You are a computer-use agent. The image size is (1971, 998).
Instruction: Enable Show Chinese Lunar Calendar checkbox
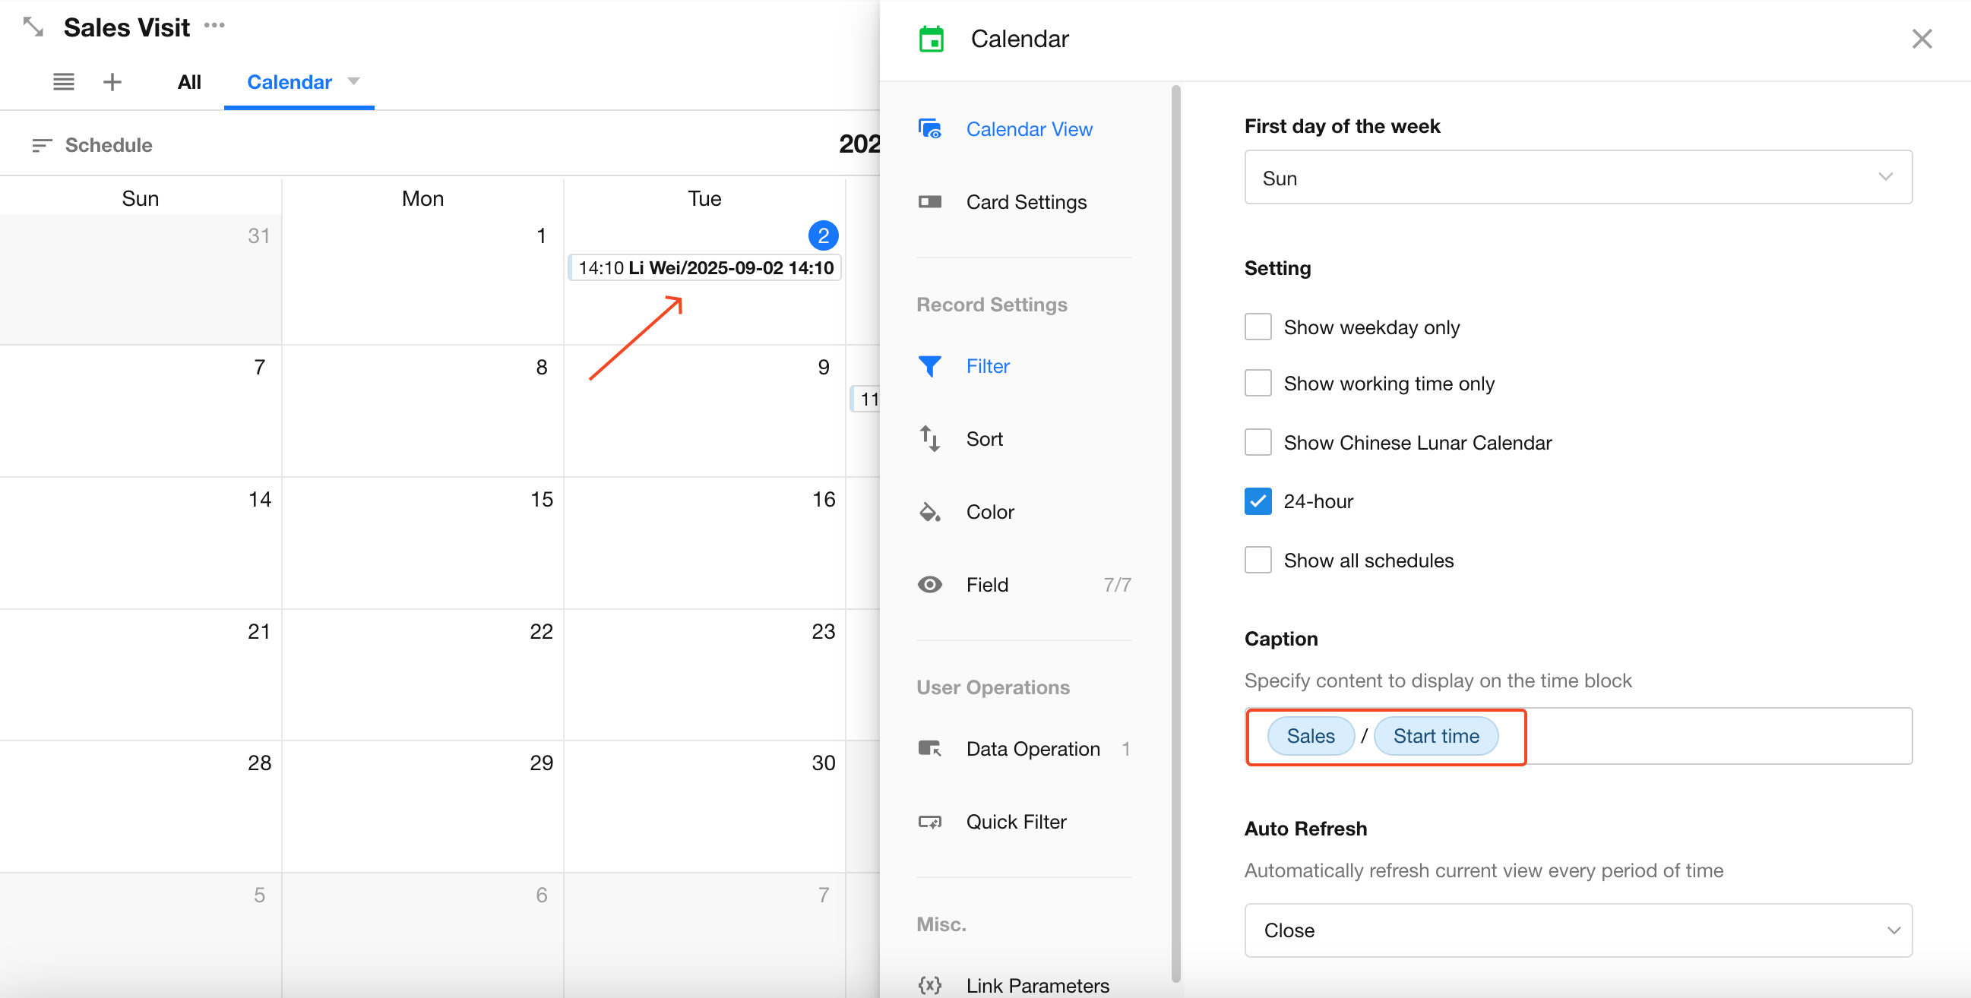pos(1257,443)
